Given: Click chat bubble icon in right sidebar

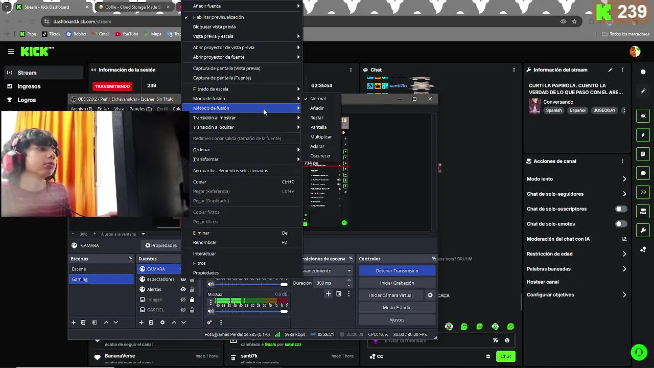Looking at the screenshot, I should tap(643, 173).
